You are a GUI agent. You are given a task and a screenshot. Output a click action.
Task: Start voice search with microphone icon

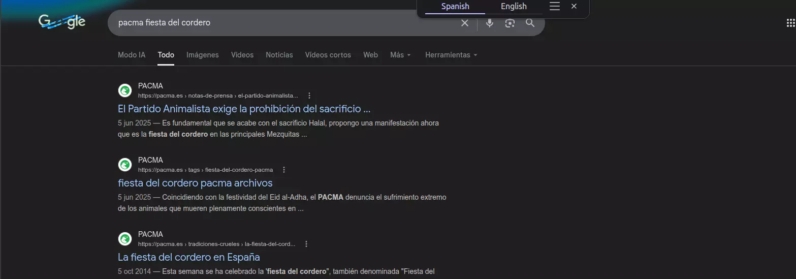pyautogui.click(x=490, y=23)
